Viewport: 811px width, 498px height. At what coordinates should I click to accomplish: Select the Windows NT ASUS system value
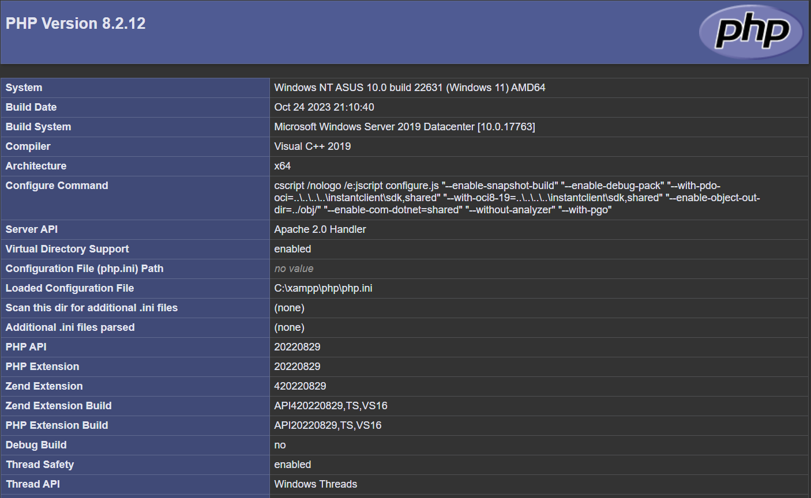click(410, 88)
